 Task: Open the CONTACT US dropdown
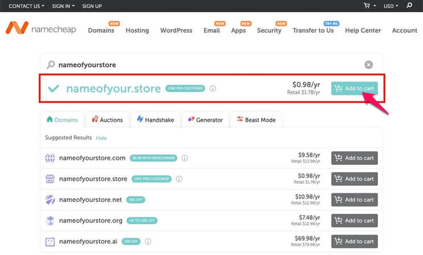click(x=26, y=6)
